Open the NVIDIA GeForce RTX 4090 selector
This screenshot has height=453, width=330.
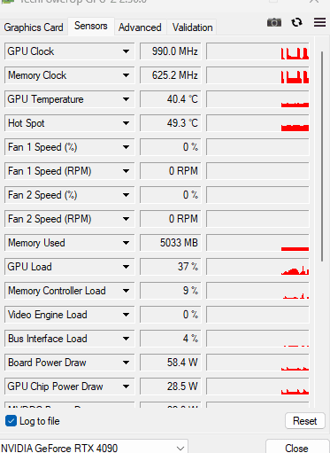click(x=94, y=448)
